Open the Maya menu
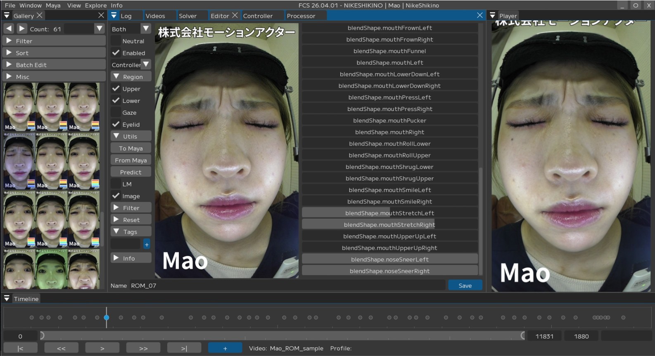This screenshot has height=356, width=655. 53,5
